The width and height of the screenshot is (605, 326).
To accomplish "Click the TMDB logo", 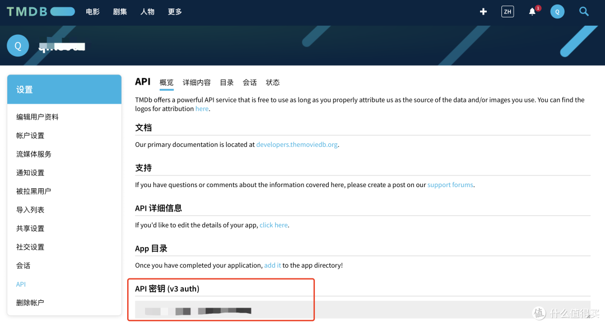I will (27, 11).
